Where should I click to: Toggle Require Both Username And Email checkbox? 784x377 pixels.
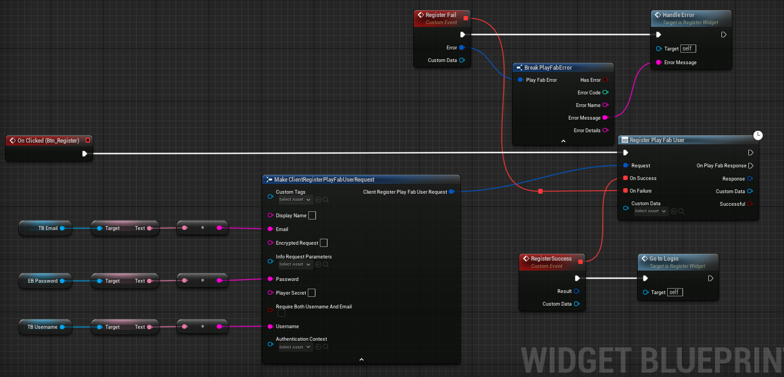[x=281, y=313]
